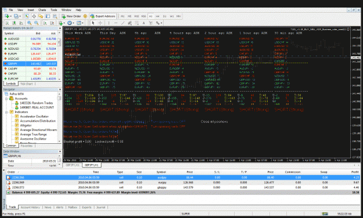Toggle chart Auto Scroll

pyautogui.click(x=45, y=23)
